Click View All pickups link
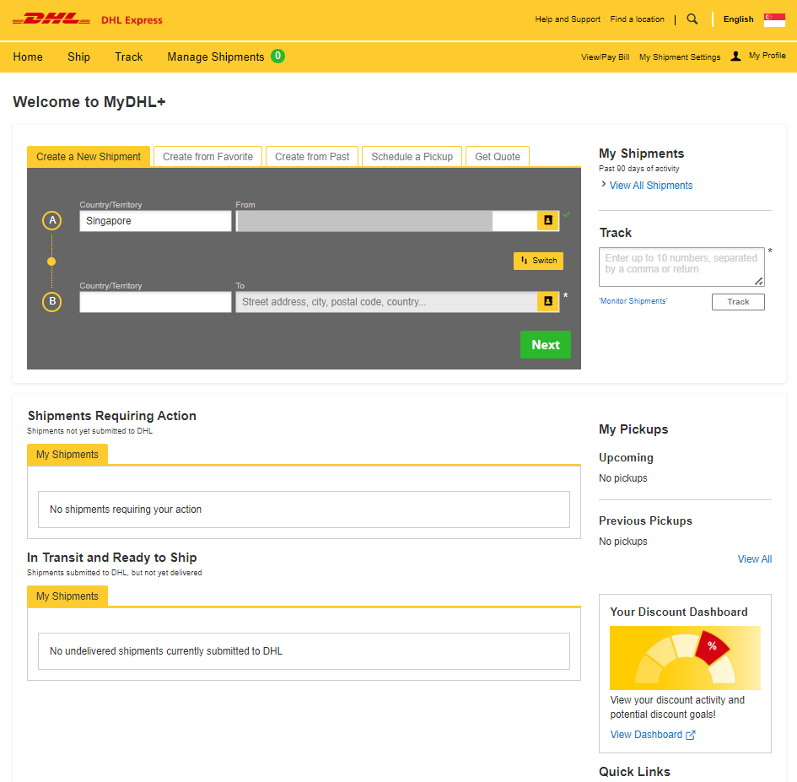This screenshot has height=782, width=797. pyautogui.click(x=755, y=559)
